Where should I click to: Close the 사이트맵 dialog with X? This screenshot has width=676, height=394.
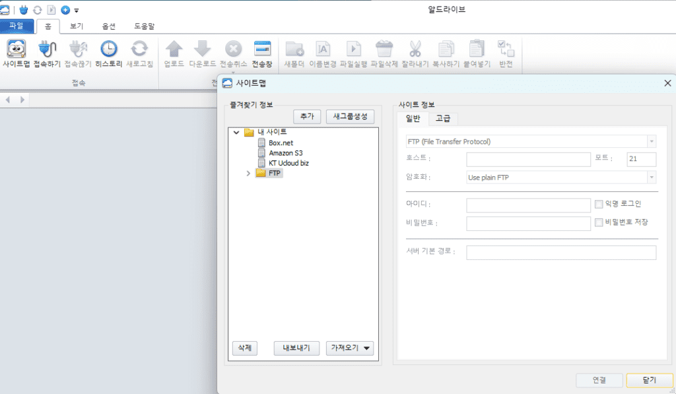(667, 83)
